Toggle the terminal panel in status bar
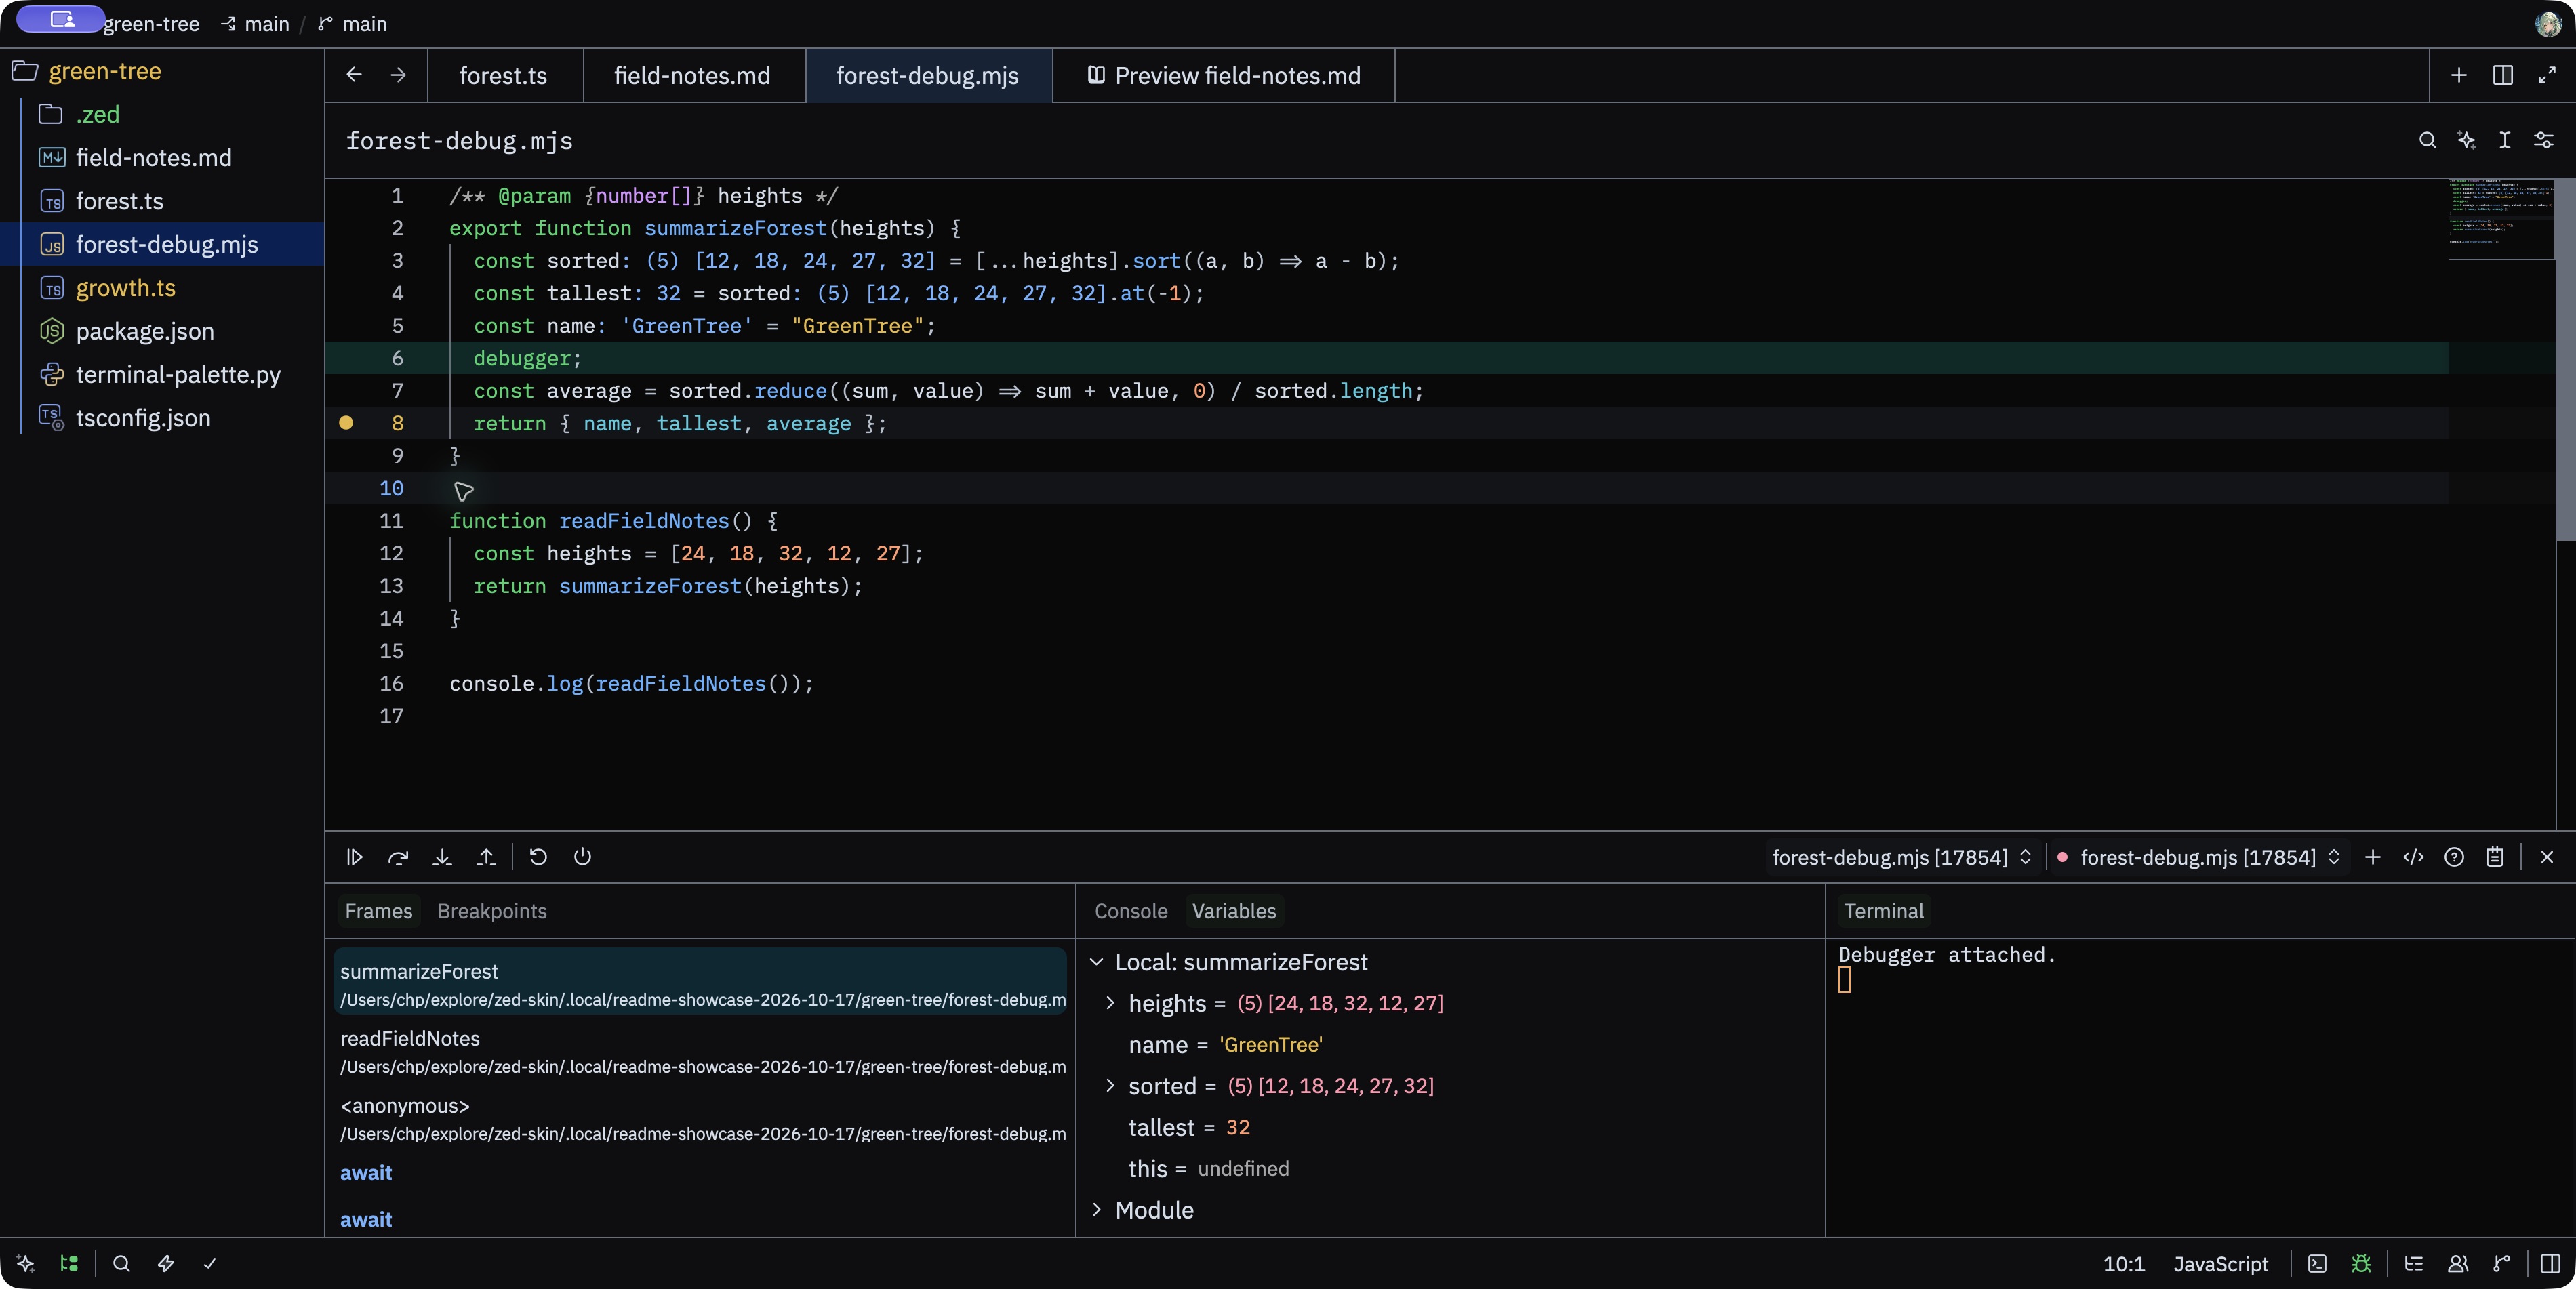 2317,1263
